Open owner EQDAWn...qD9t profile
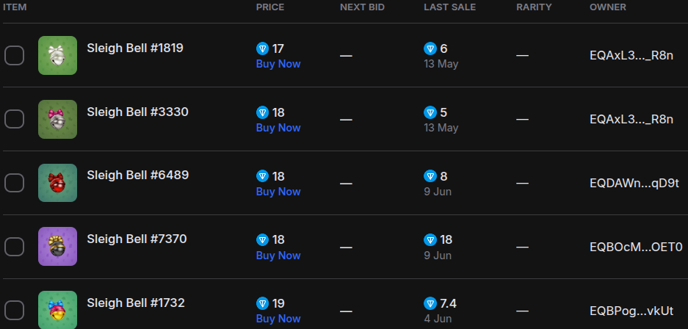 634,183
